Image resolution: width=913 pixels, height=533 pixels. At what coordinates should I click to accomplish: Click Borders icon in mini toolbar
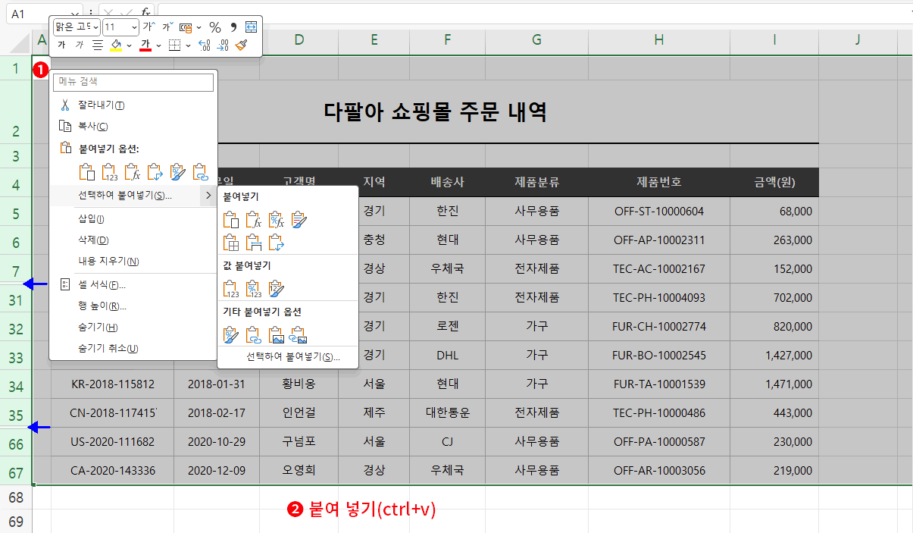pos(174,45)
